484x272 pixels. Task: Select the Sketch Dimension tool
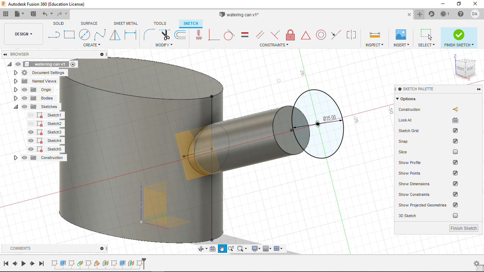pyautogui.click(x=130, y=35)
